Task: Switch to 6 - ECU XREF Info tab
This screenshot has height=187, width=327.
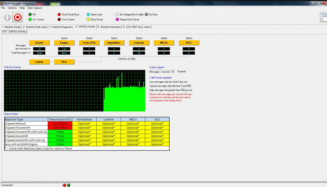Action: tap(132, 27)
